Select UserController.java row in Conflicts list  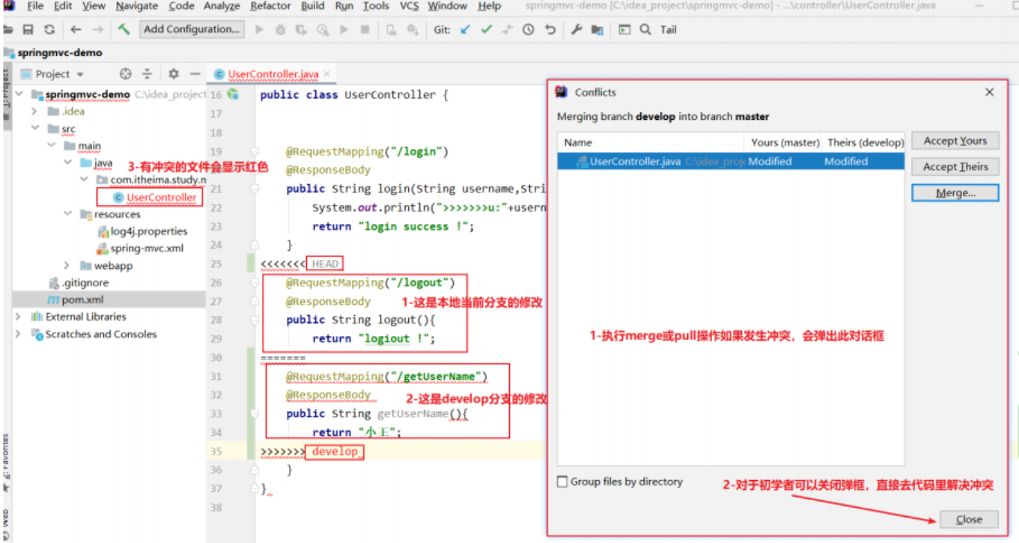(x=731, y=161)
